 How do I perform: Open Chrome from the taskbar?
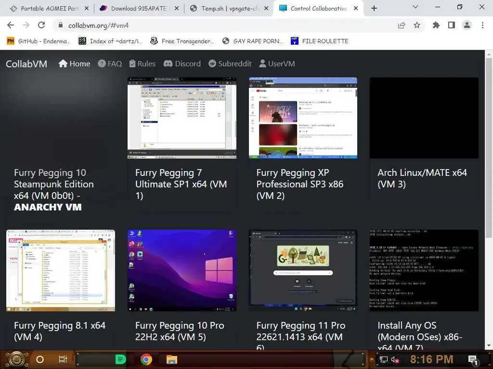(x=146, y=359)
